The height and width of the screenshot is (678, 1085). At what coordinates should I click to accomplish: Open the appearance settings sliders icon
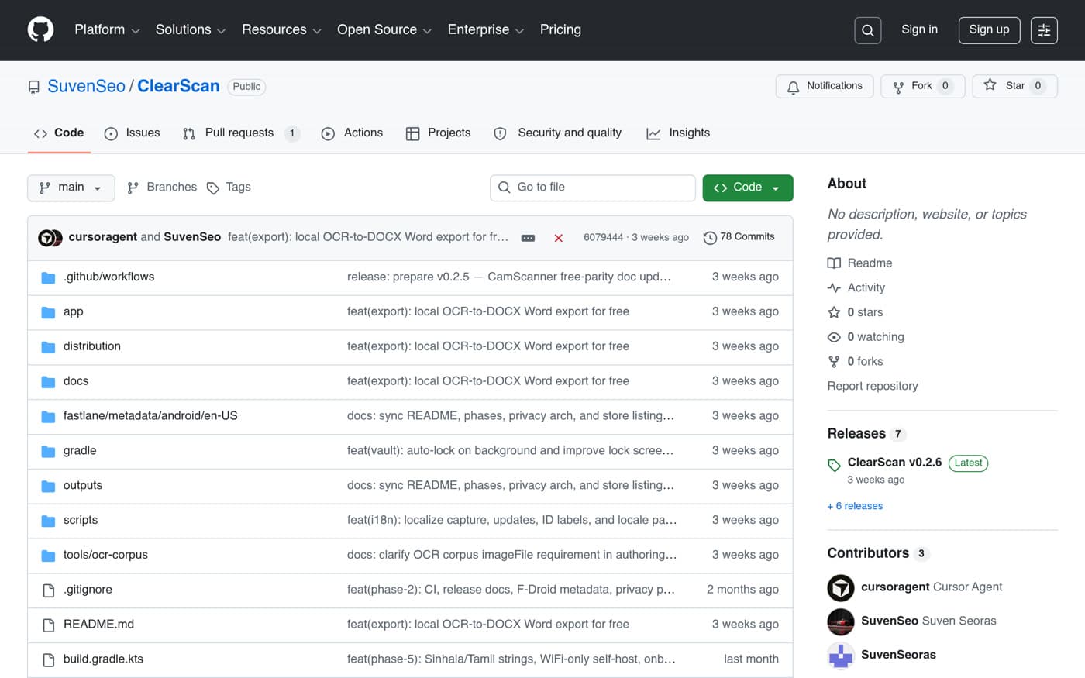pos(1044,30)
